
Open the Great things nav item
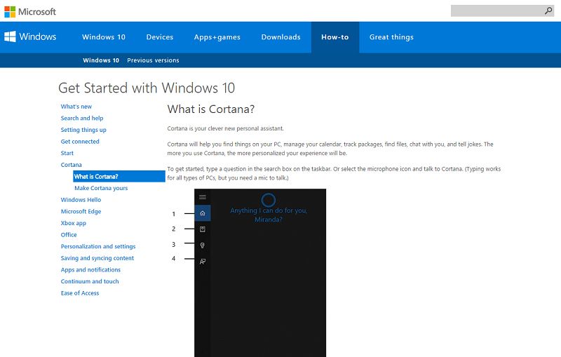(x=391, y=37)
